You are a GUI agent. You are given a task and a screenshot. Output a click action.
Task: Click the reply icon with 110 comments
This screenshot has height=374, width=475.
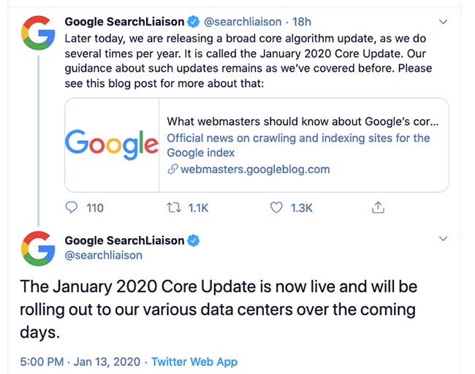72,207
